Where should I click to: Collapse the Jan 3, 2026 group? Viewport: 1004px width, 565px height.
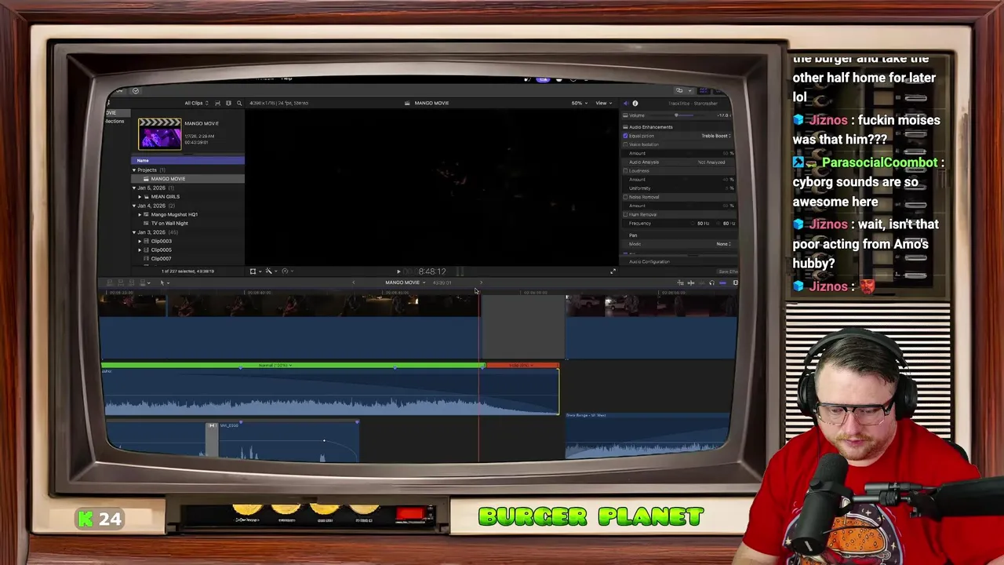(x=134, y=232)
